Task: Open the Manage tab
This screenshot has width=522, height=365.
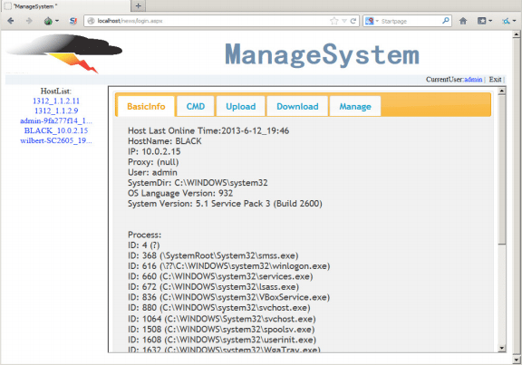Action: pos(355,107)
